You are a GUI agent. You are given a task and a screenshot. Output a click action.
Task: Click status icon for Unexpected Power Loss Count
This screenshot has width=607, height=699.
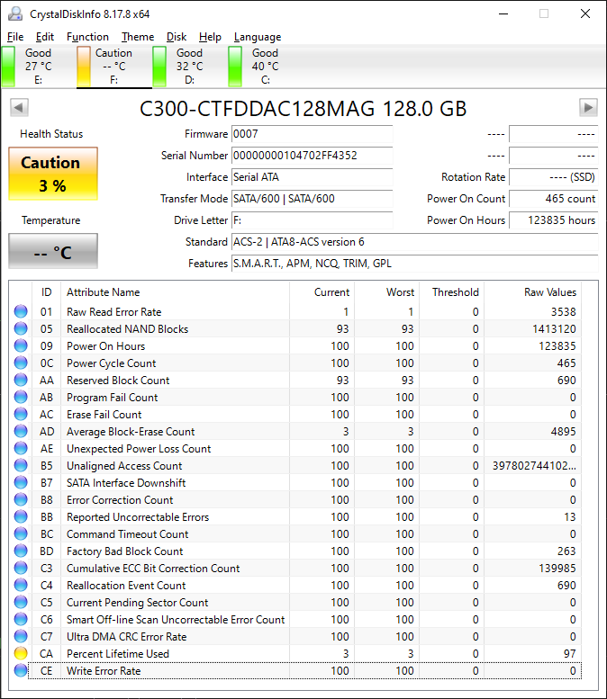click(21, 448)
